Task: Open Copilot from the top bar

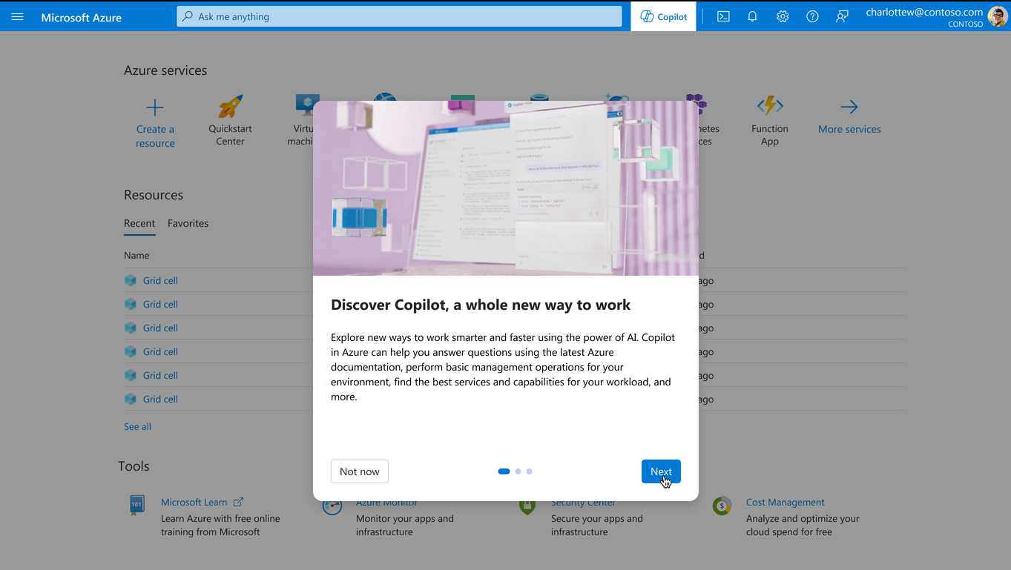Action: coord(662,16)
